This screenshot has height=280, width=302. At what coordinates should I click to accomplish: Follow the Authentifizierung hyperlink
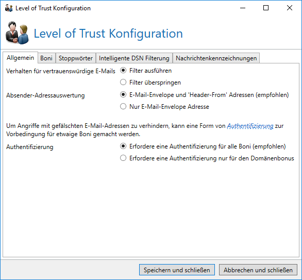click(250, 126)
